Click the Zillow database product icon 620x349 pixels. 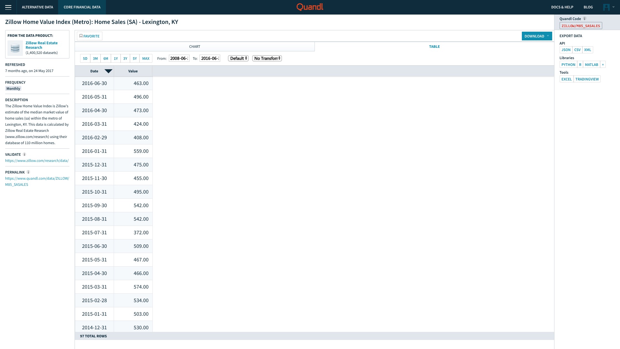click(x=15, y=48)
